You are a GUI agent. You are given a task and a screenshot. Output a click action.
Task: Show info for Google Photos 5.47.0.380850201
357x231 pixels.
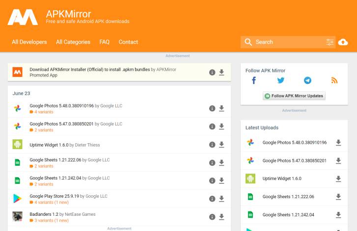212,127
